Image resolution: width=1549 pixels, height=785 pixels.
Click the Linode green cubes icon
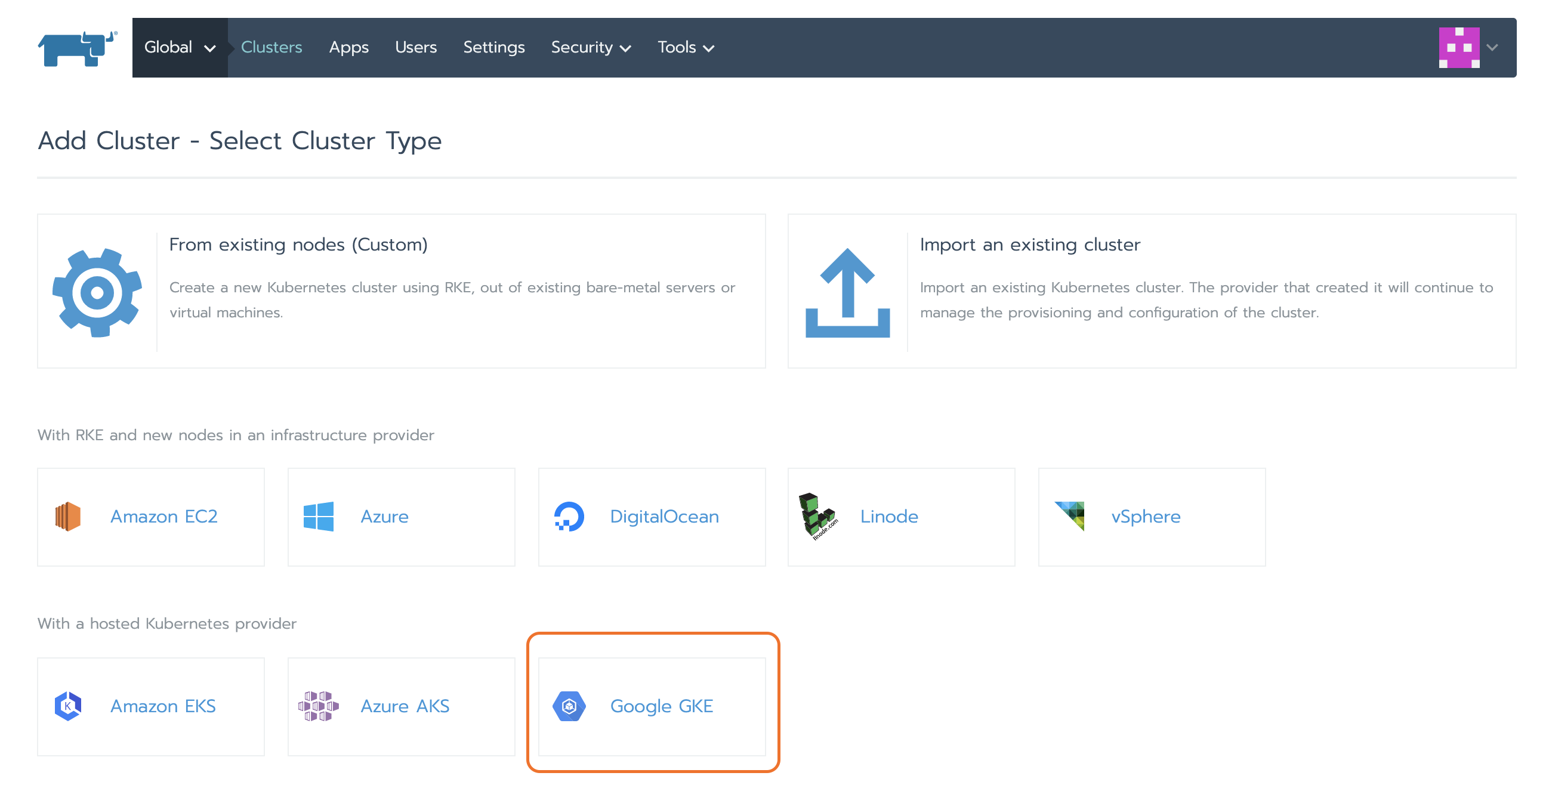[x=817, y=517]
